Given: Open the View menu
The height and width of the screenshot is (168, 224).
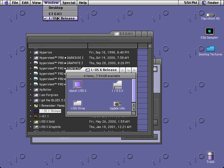Looking at the screenshot, I should [36, 3].
